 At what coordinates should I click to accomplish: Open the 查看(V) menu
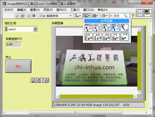click(35, 10)
